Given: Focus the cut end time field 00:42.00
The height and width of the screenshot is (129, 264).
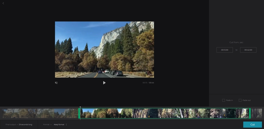Looking at the screenshot, I should pos(248,50).
